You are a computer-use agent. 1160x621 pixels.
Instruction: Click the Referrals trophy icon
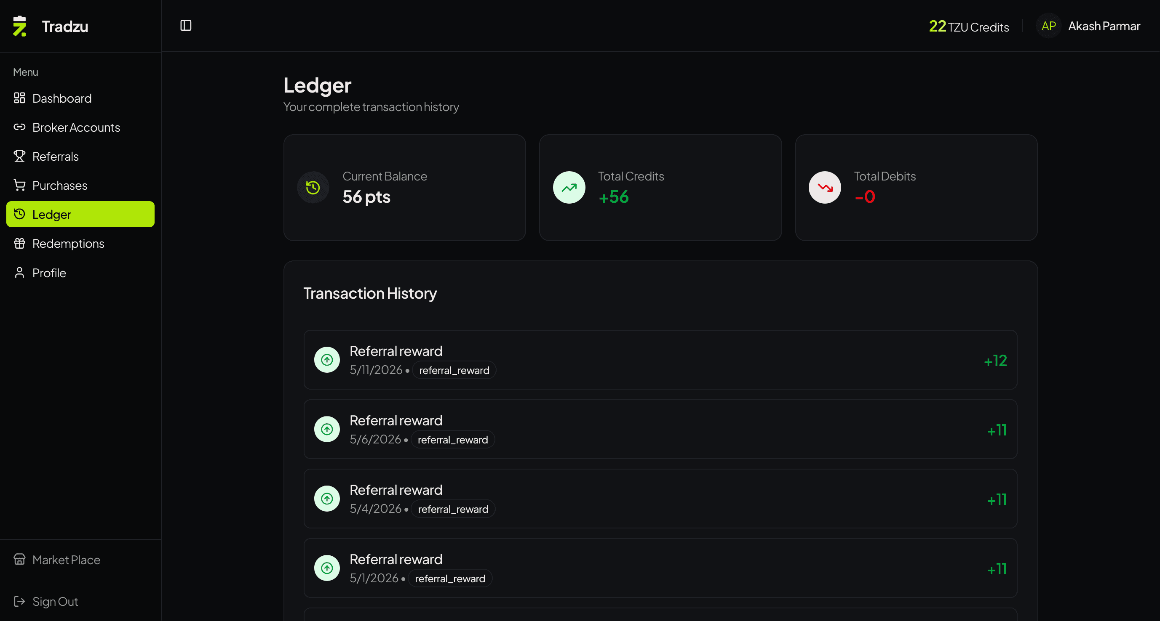pos(19,156)
